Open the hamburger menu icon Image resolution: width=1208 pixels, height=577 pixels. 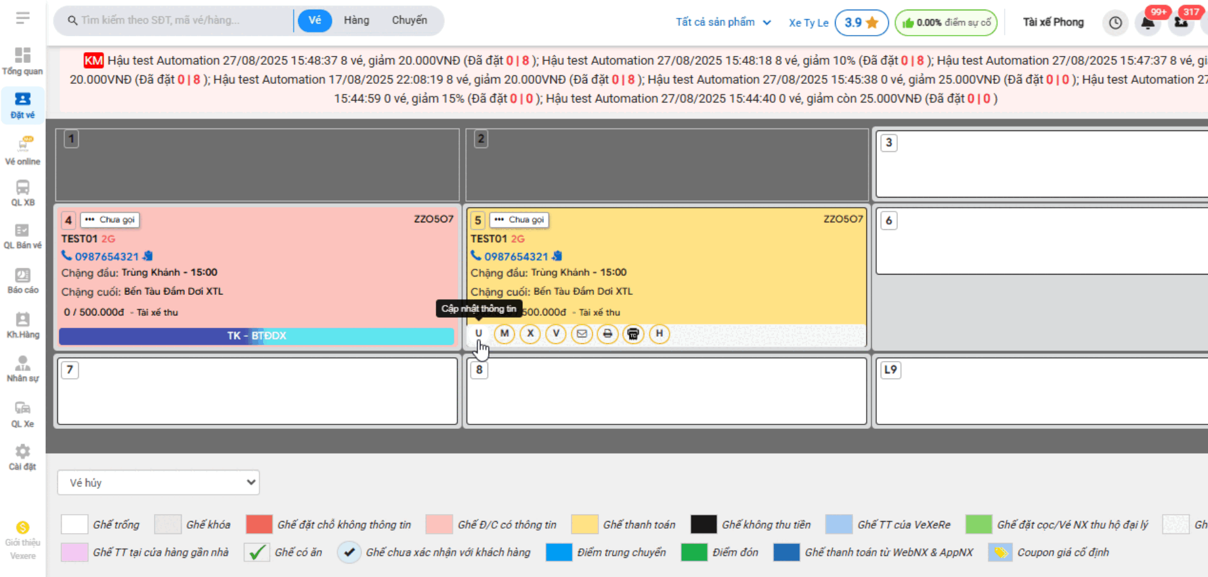[x=23, y=18]
